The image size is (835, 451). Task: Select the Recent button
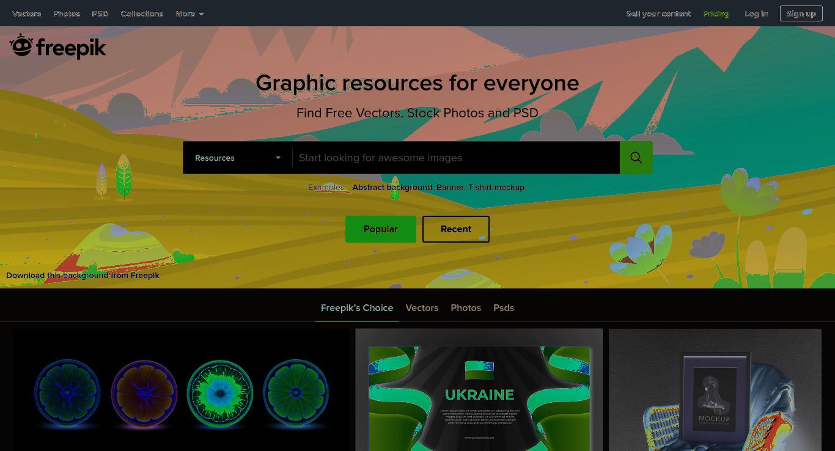point(456,229)
